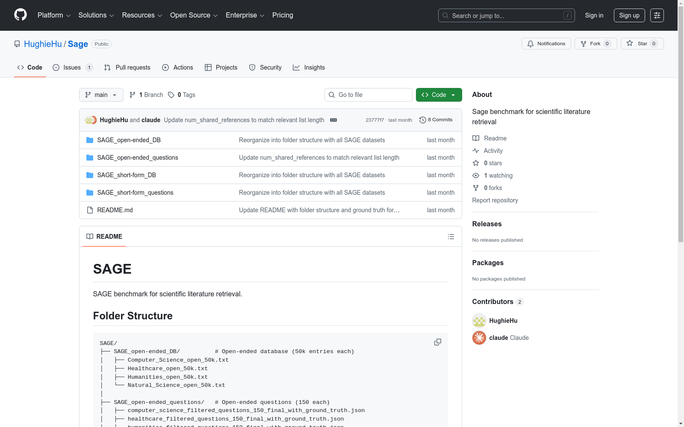Switch to the Actions tab
The height and width of the screenshot is (427, 684).
(x=178, y=67)
